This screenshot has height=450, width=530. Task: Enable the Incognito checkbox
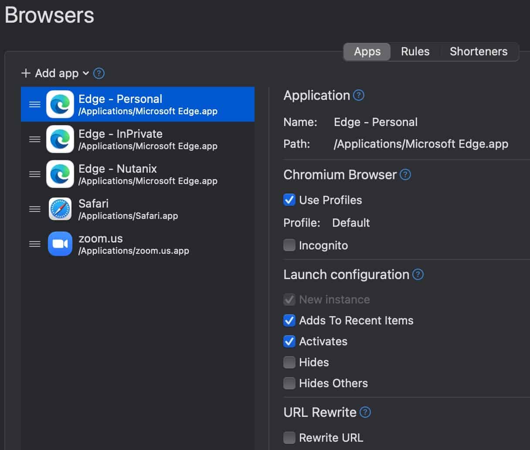pos(289,245)
